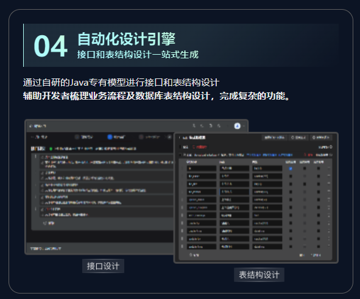
Task: Click the large 04 section number
Action: point(51,46)
